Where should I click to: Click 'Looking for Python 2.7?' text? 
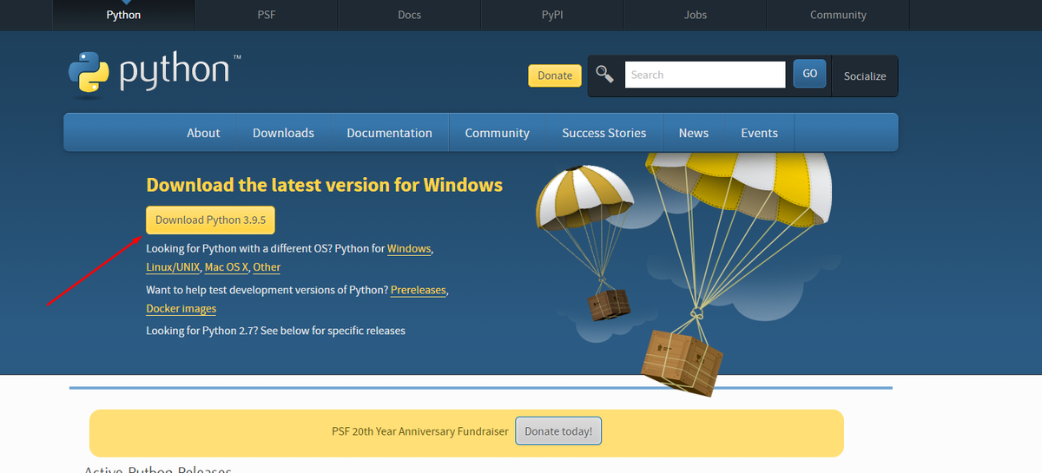[201, 331]
